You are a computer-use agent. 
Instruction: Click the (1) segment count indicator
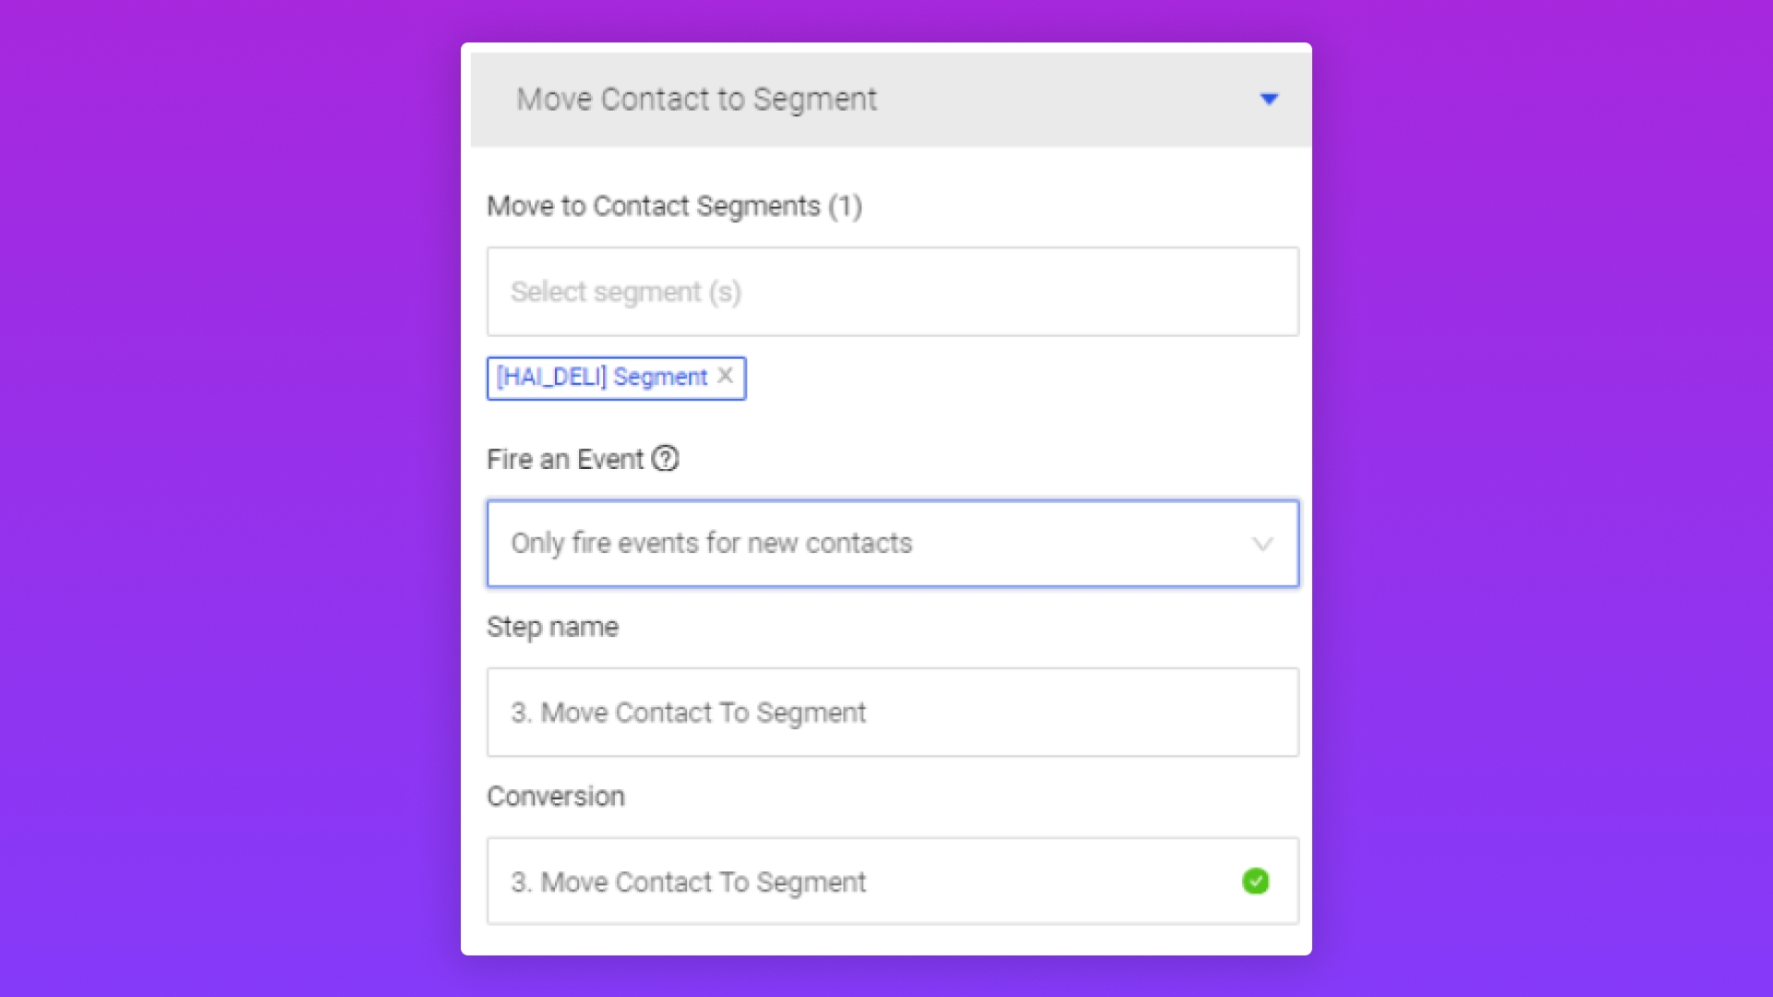point(845,206)
